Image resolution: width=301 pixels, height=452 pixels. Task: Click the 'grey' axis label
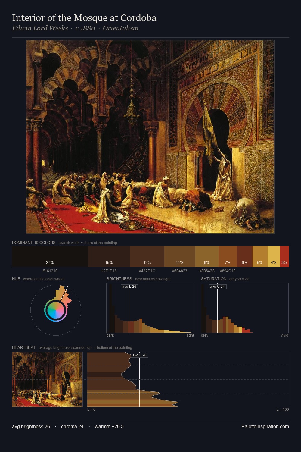coord(205,335)
